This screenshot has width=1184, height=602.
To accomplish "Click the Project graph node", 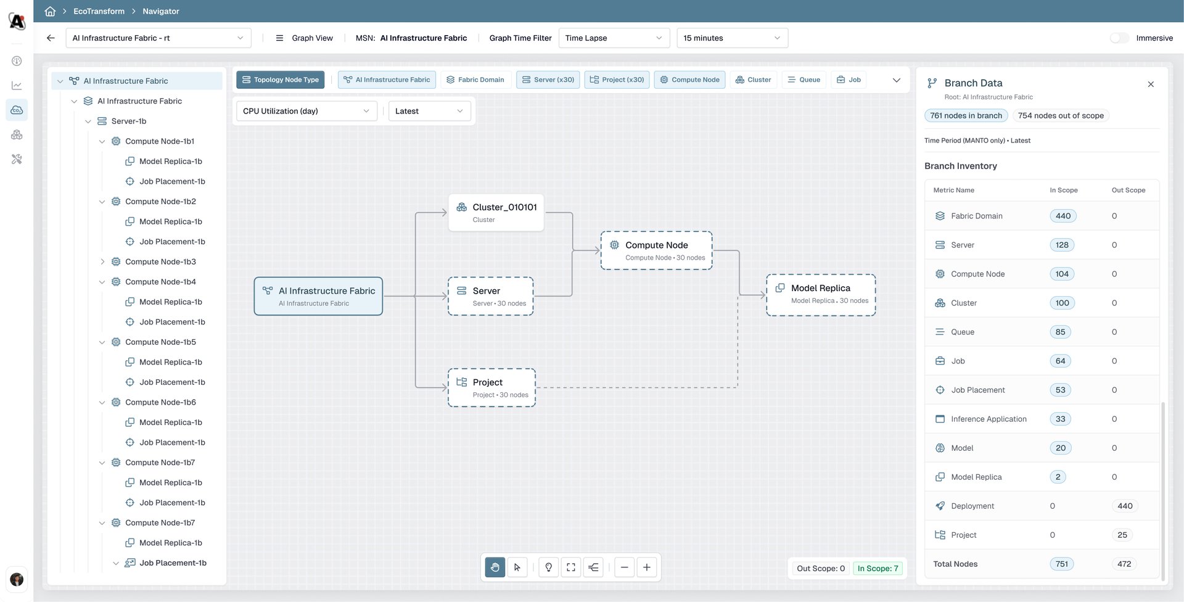I will click(x=491, y=387).
